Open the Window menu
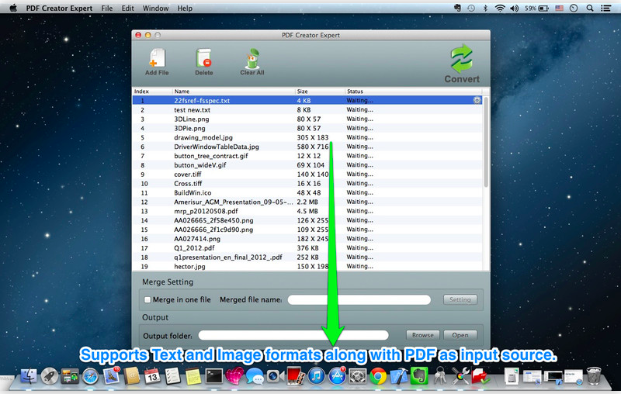621x394 pixels. click(x=156, y=8)
